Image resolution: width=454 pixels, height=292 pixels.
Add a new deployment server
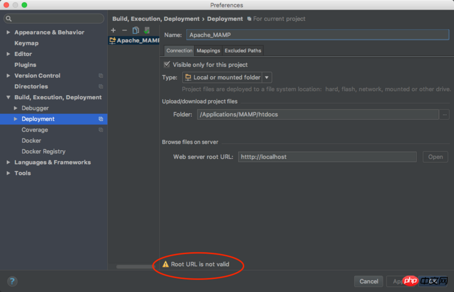(113, 30)
